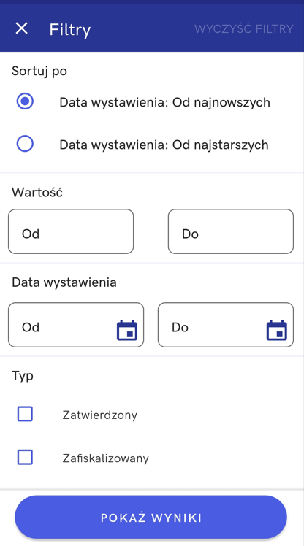Screen dimensions: 304x546
Task: Choose label Data wystawienia: Od najstarszych
Action: pyautogui.click(x=164, y=145)
